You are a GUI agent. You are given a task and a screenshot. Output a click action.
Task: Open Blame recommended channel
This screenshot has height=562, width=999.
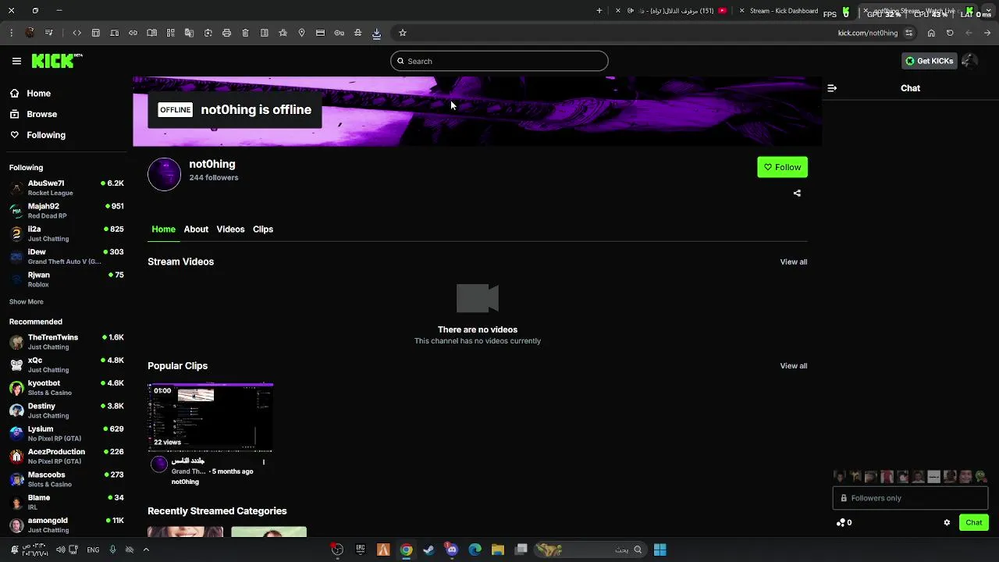click(x=66, y=502)
